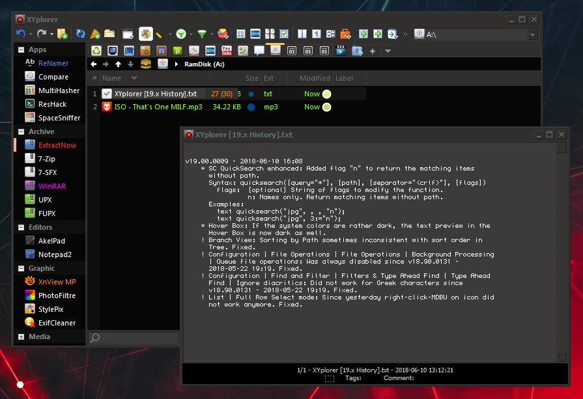
Task: Click the New Folder icon with plus
Action: click(63, 34)
